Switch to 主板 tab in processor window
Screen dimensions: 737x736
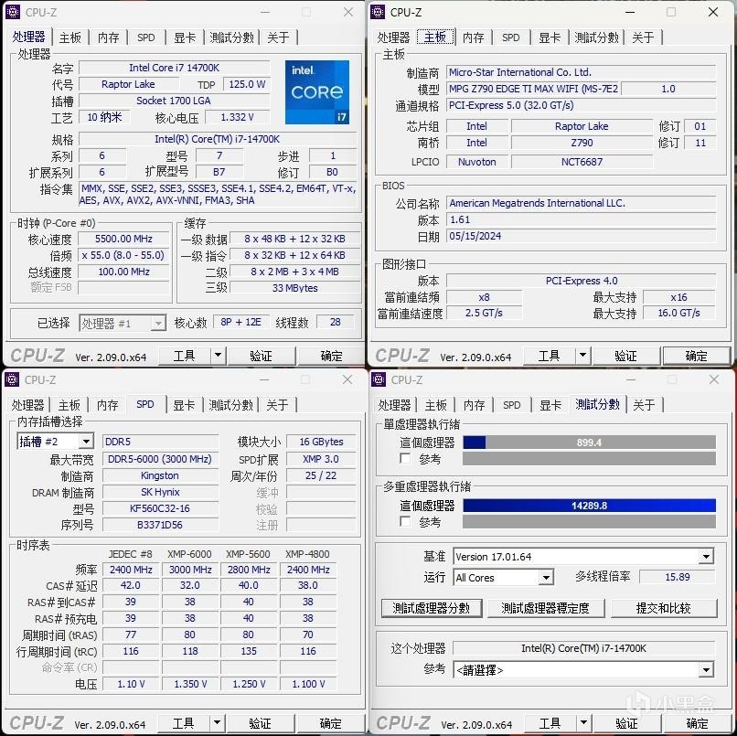tap(70, 37)
